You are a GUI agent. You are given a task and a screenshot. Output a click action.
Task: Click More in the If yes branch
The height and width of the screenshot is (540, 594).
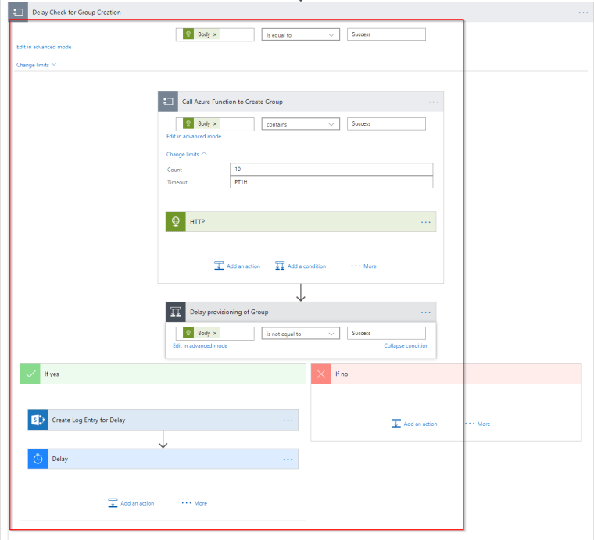click(195, 503)
